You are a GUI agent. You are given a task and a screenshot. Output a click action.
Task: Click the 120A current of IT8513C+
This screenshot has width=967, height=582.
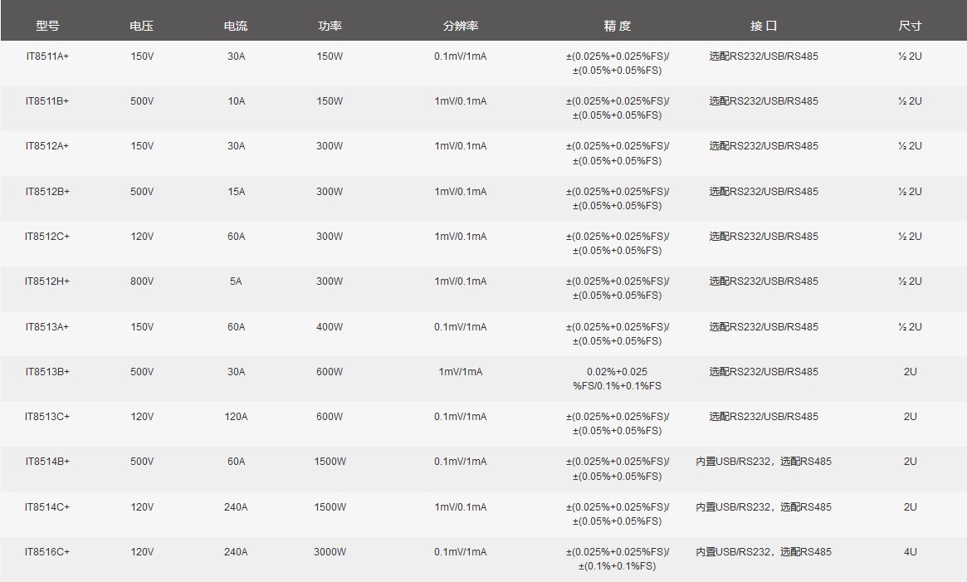pyautogui.click(x=237, y=417)
